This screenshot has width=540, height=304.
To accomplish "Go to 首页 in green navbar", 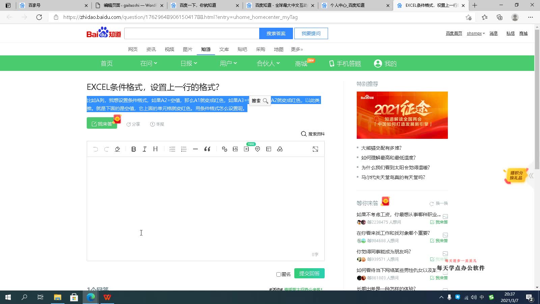I will pyautogui.click(x=107, y=63).
